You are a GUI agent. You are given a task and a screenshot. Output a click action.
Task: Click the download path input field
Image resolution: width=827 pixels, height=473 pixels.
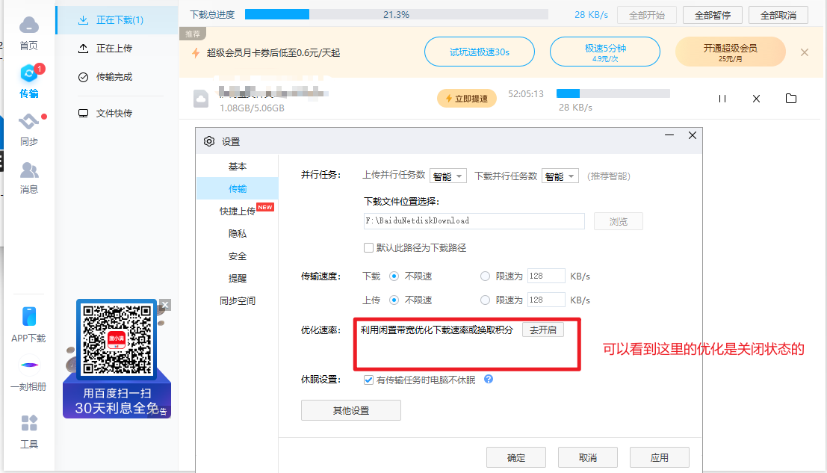pos(474,221)
